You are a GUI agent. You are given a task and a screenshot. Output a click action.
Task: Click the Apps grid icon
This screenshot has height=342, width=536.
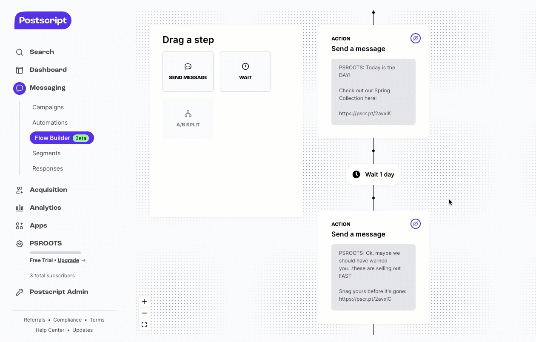coord(20,226)
